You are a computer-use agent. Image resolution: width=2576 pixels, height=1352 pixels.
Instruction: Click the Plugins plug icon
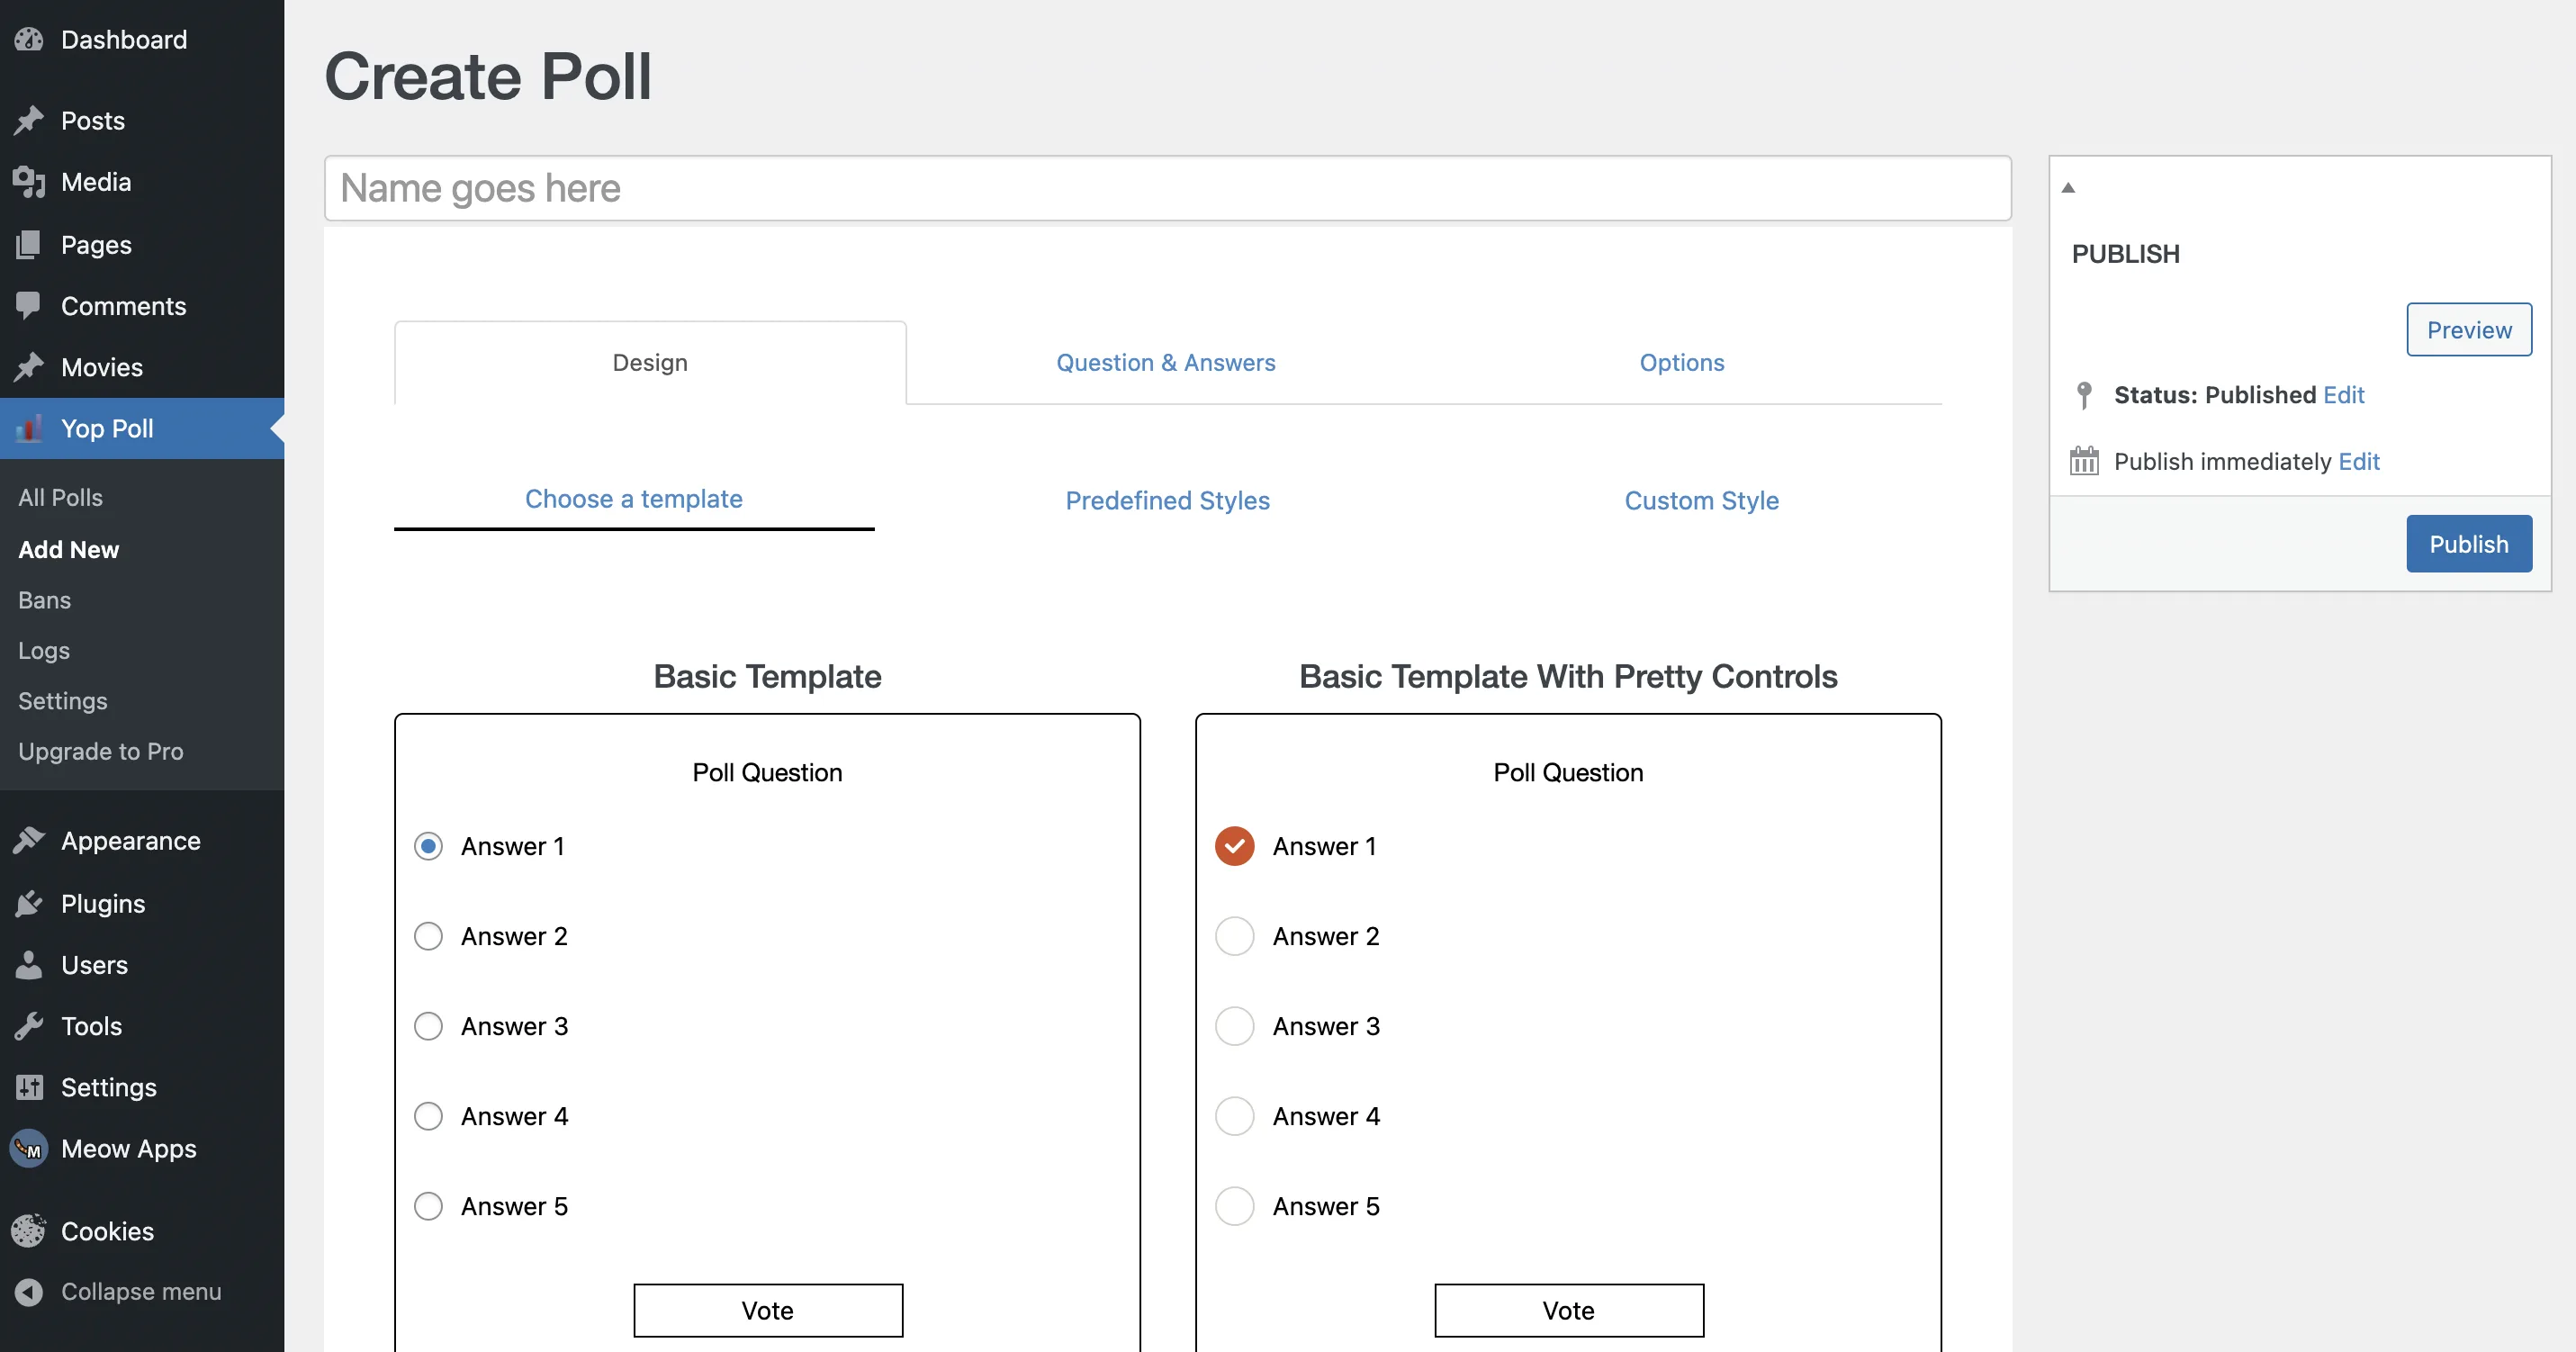(x=29, y=903)
